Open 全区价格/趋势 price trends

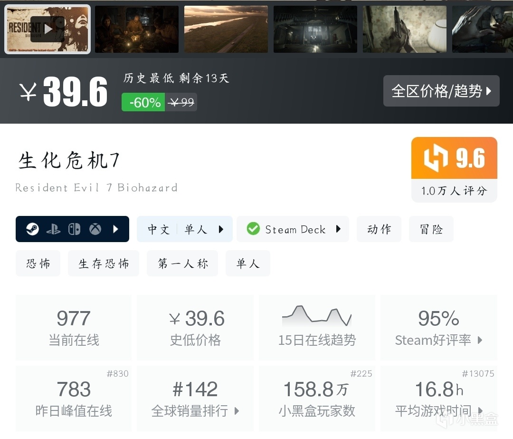coord(441,91)
